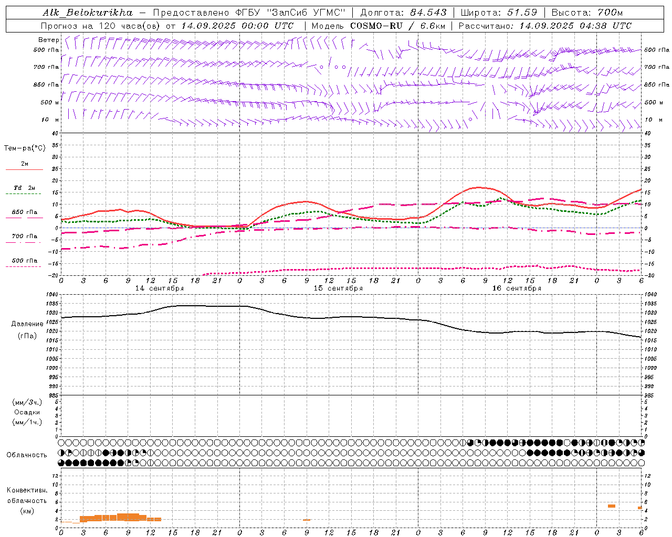Image resolution: width=672 pixels, height=537 pixels.
Task: Click the '700 гПа' temperature legend entry
Action: 25,237
